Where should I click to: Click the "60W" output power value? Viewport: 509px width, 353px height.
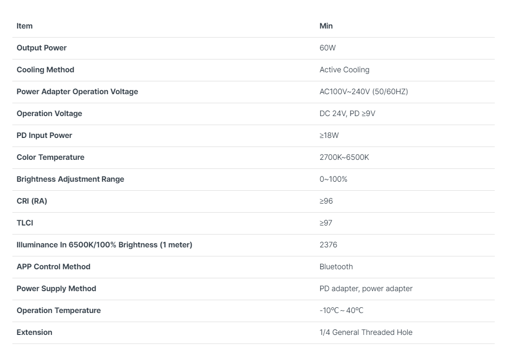tap(327, 48)
